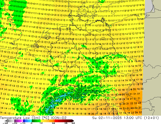Click the "(12+01)" forecast step label
The image size is (161, 124).
(151, 118)
